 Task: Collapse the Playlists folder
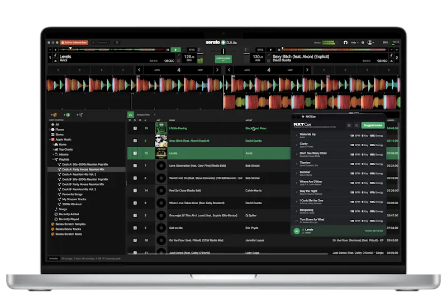point(53,160)
